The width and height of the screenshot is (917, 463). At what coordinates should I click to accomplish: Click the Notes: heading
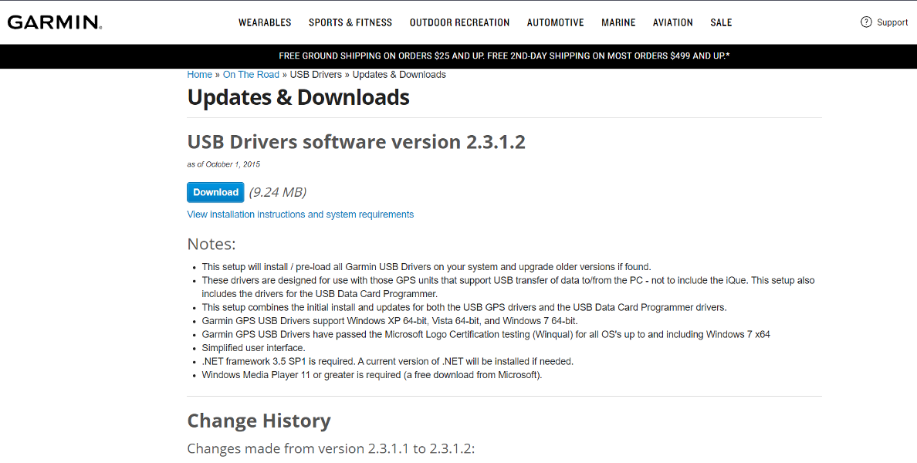211,244
